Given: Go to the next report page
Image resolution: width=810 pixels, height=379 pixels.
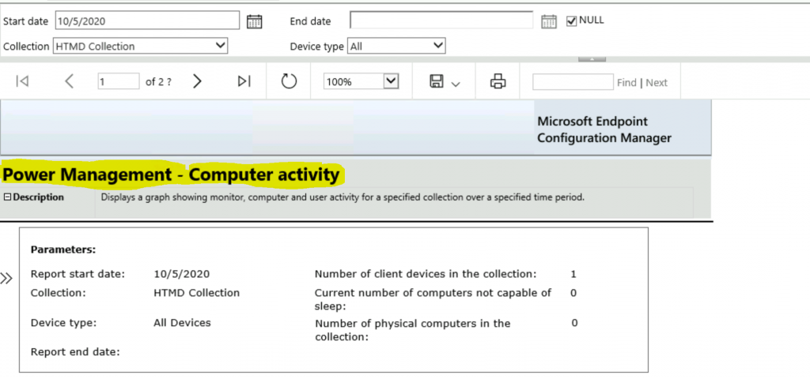Looking at the screenshot, I should pos(197,81).
